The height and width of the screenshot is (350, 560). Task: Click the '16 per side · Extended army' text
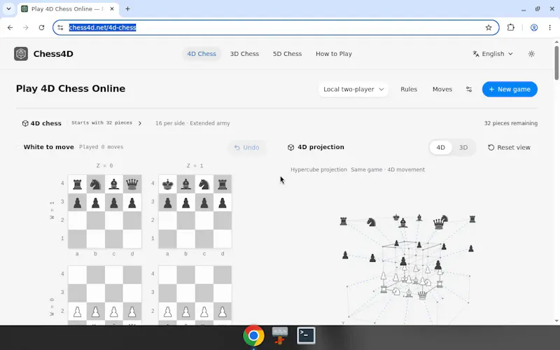192,123
